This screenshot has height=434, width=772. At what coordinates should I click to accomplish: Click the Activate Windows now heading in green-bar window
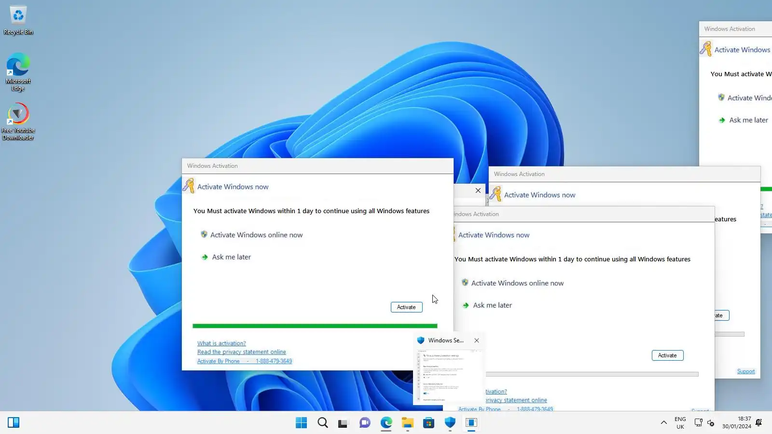pyautogui.click(x=233, y=187)
